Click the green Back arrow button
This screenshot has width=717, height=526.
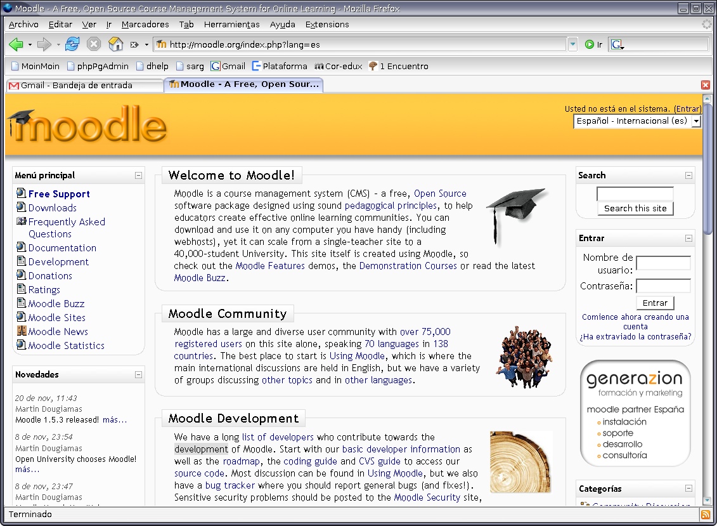pos(16,44)
